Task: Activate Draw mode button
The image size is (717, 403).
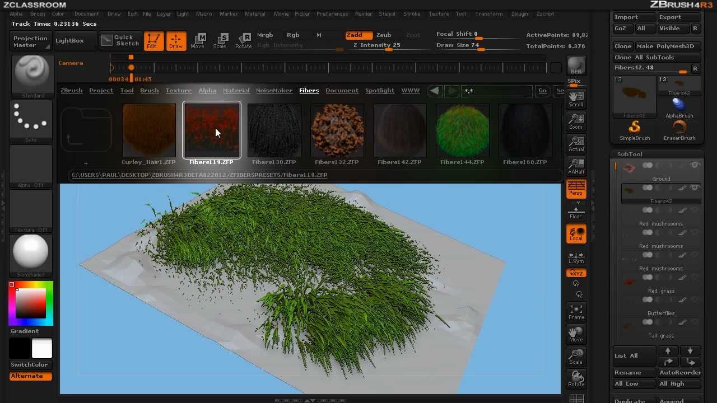Action: tap(176, 41)
